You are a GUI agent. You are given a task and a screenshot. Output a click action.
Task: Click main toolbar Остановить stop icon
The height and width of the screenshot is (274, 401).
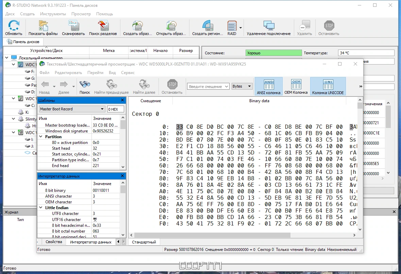click(x=329, y=25)
